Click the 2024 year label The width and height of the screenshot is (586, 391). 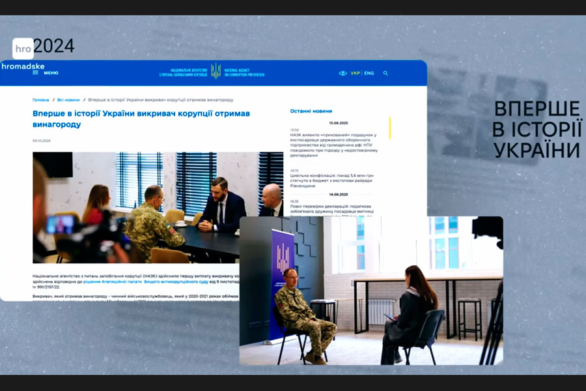[54, 46]
